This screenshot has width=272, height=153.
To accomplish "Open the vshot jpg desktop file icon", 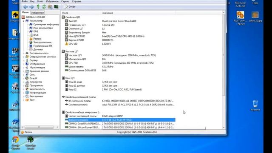I will click(255, 17).
